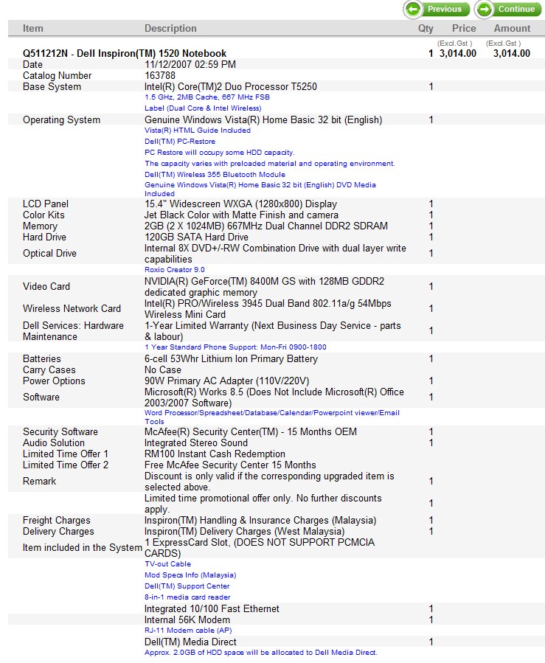
Task: Click Inspiron Delivery Charges (West Malaysia)
Action: coord(244,531)
